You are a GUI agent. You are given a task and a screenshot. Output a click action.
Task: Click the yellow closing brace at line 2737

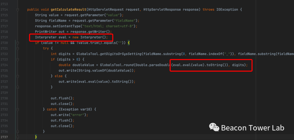36,137
